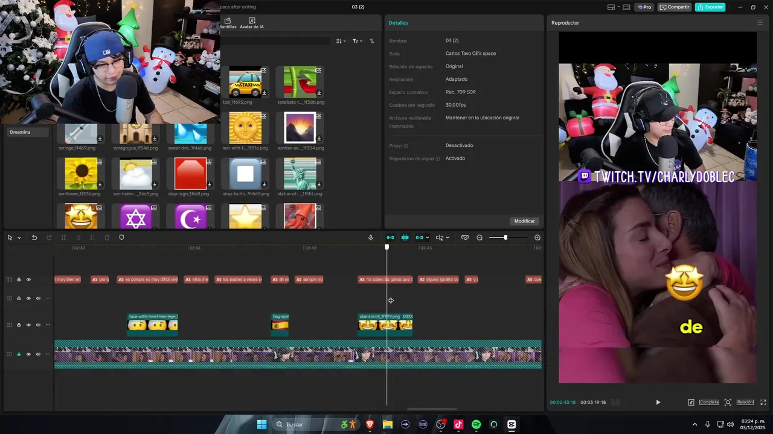
Task: Open File Explorer from the taskbar
Action: 388,424
